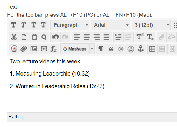The image size is (177, 127).
Task: Click on the text 'Two lecture videos this week.'
Action: [x=45, y=61]
